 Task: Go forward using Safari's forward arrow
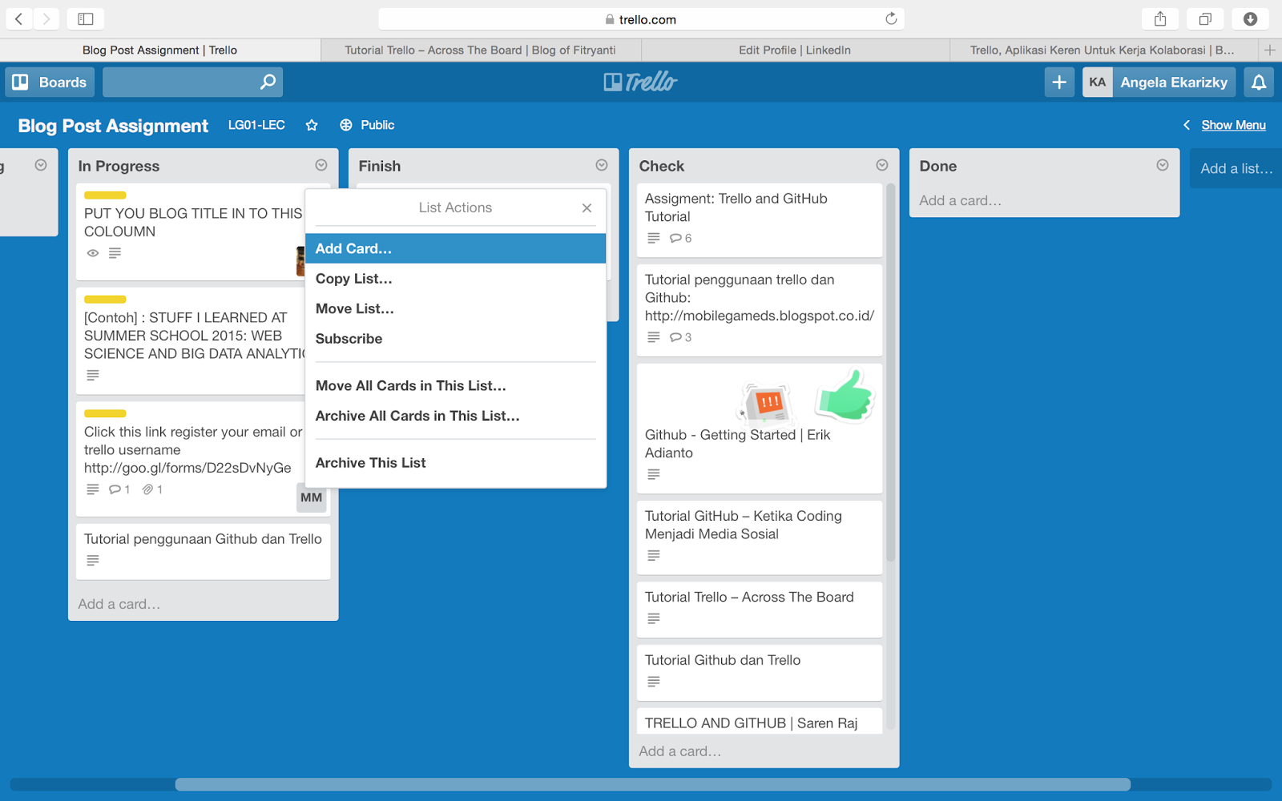pos(46,19)
